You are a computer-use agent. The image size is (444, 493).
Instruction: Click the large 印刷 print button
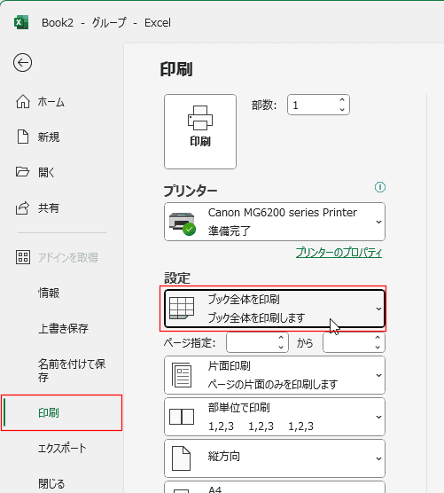click(x=200, y=132)
